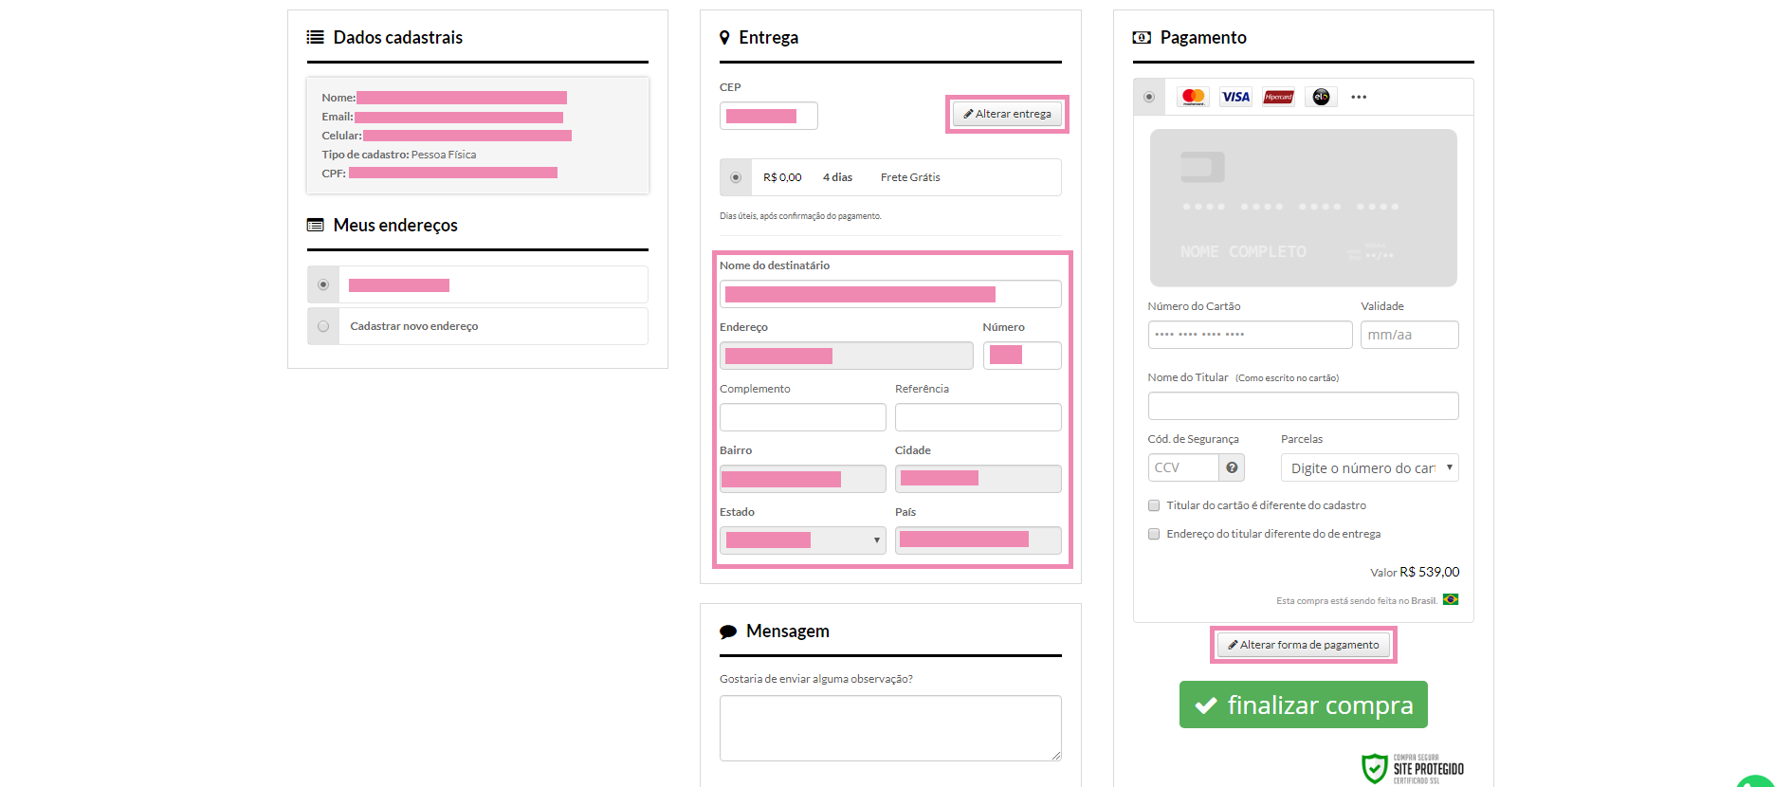Click the Elo card icon
The width and height of the screenshot is (1792, 787).
1321,97
